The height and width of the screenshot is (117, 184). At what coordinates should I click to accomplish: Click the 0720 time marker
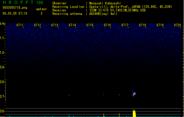click(178, 25)
